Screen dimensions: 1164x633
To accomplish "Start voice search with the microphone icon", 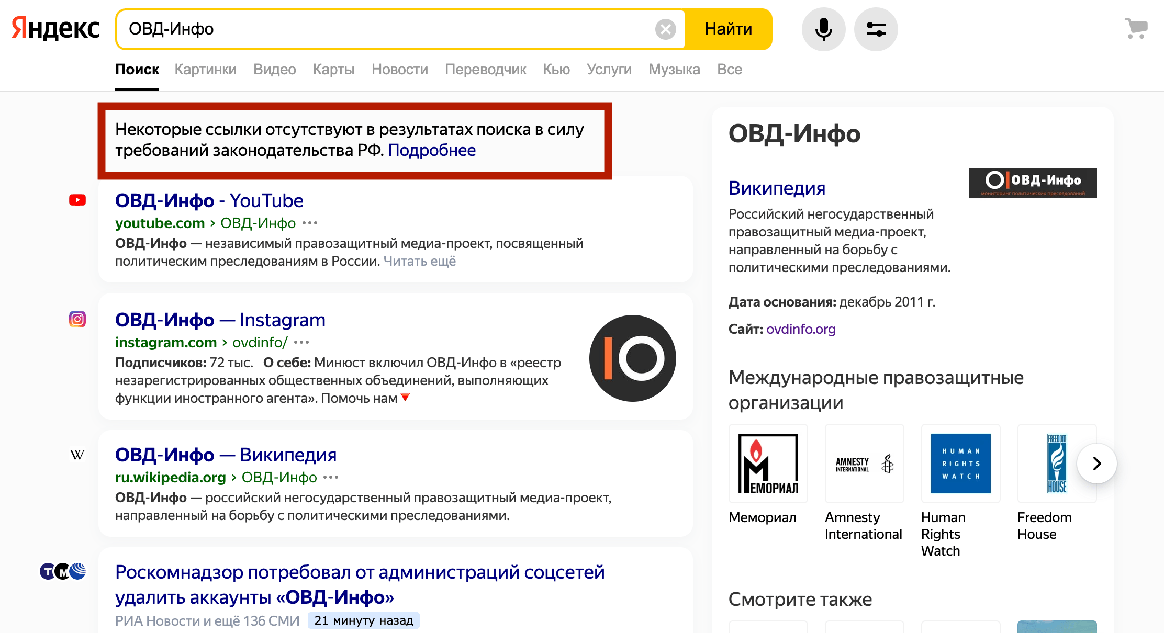I will click(823, 29).
